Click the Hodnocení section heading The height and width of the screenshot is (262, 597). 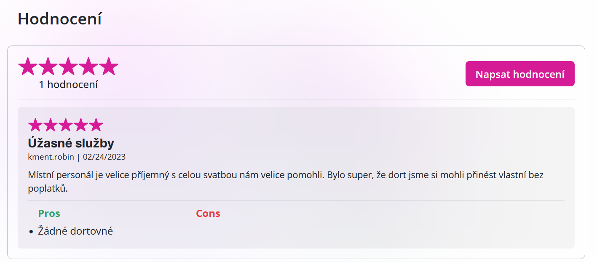tap(59, 19)
